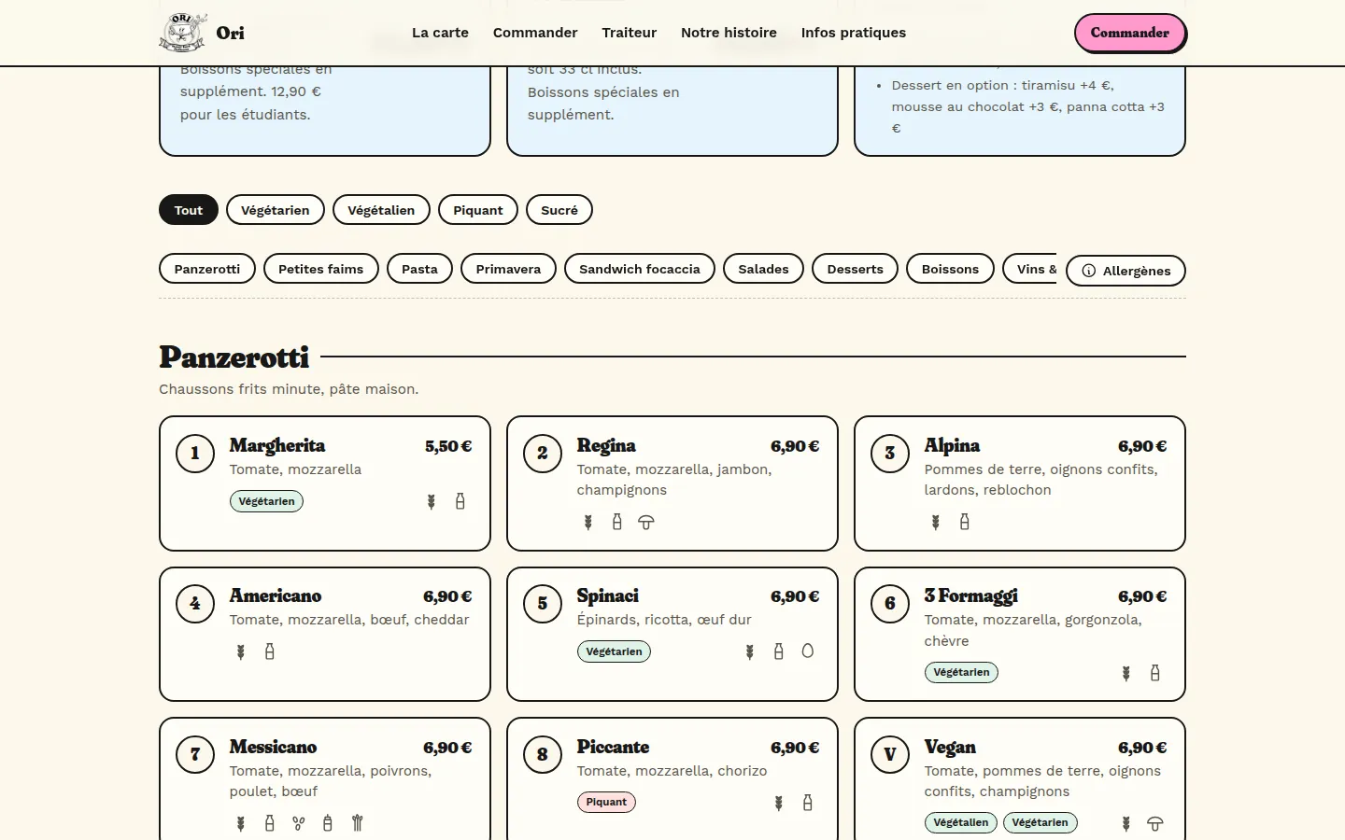Open the Allergènes info button
Screen dimensions: 1345x840
click(x=1126, y=271)
